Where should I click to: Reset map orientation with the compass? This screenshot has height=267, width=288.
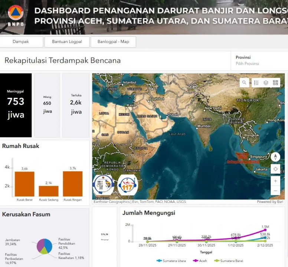(275, 157)
